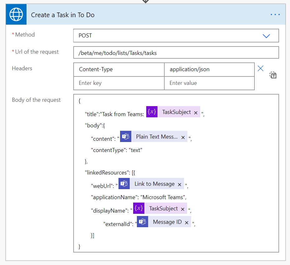This screenshot has height=265, width=290.
Task: Remove the Link to Message token
Action: click(180, 184)
